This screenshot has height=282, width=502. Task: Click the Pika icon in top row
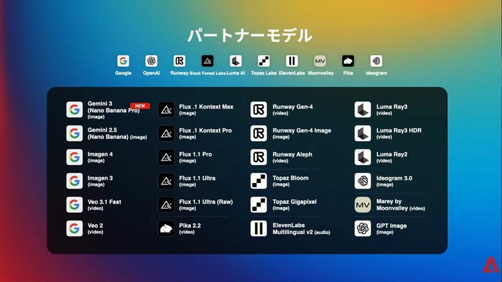pos(348,61)
